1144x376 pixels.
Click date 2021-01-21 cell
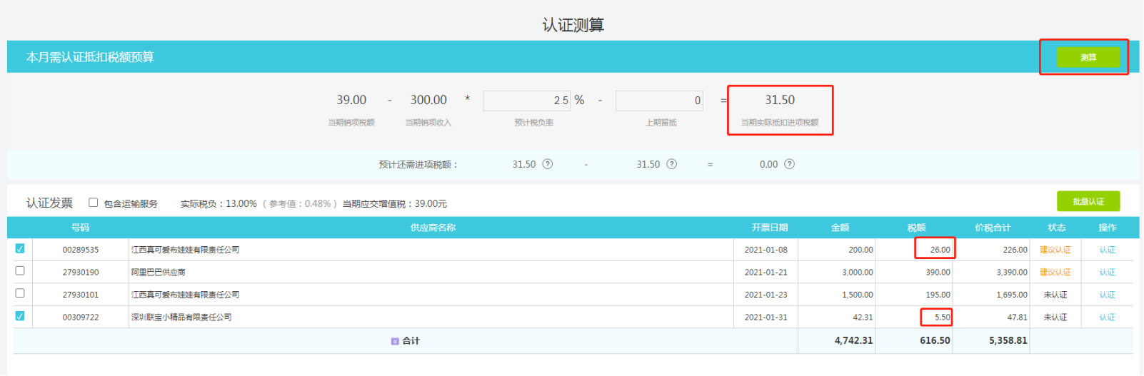click(x=766, y=273)
